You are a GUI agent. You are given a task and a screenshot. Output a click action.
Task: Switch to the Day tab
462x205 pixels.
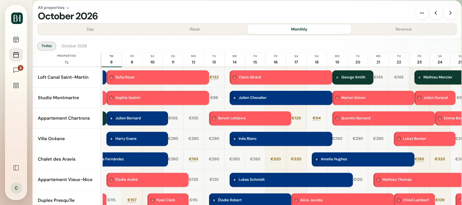90,29
